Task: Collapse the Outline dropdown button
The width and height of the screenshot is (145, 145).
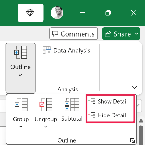Action: [x=21, y=68]
